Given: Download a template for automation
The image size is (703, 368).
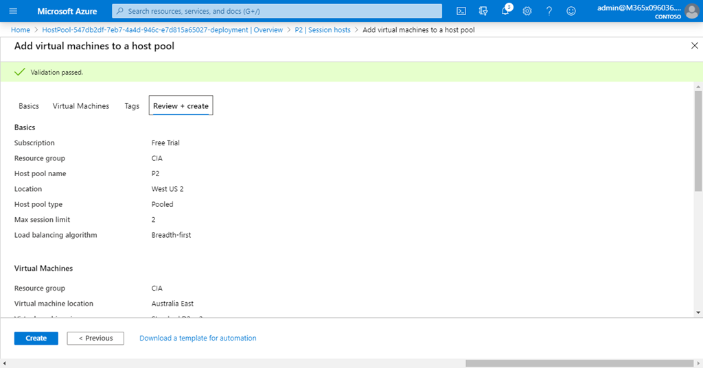Looking at the screenshot, I should (x=198, y=338).
